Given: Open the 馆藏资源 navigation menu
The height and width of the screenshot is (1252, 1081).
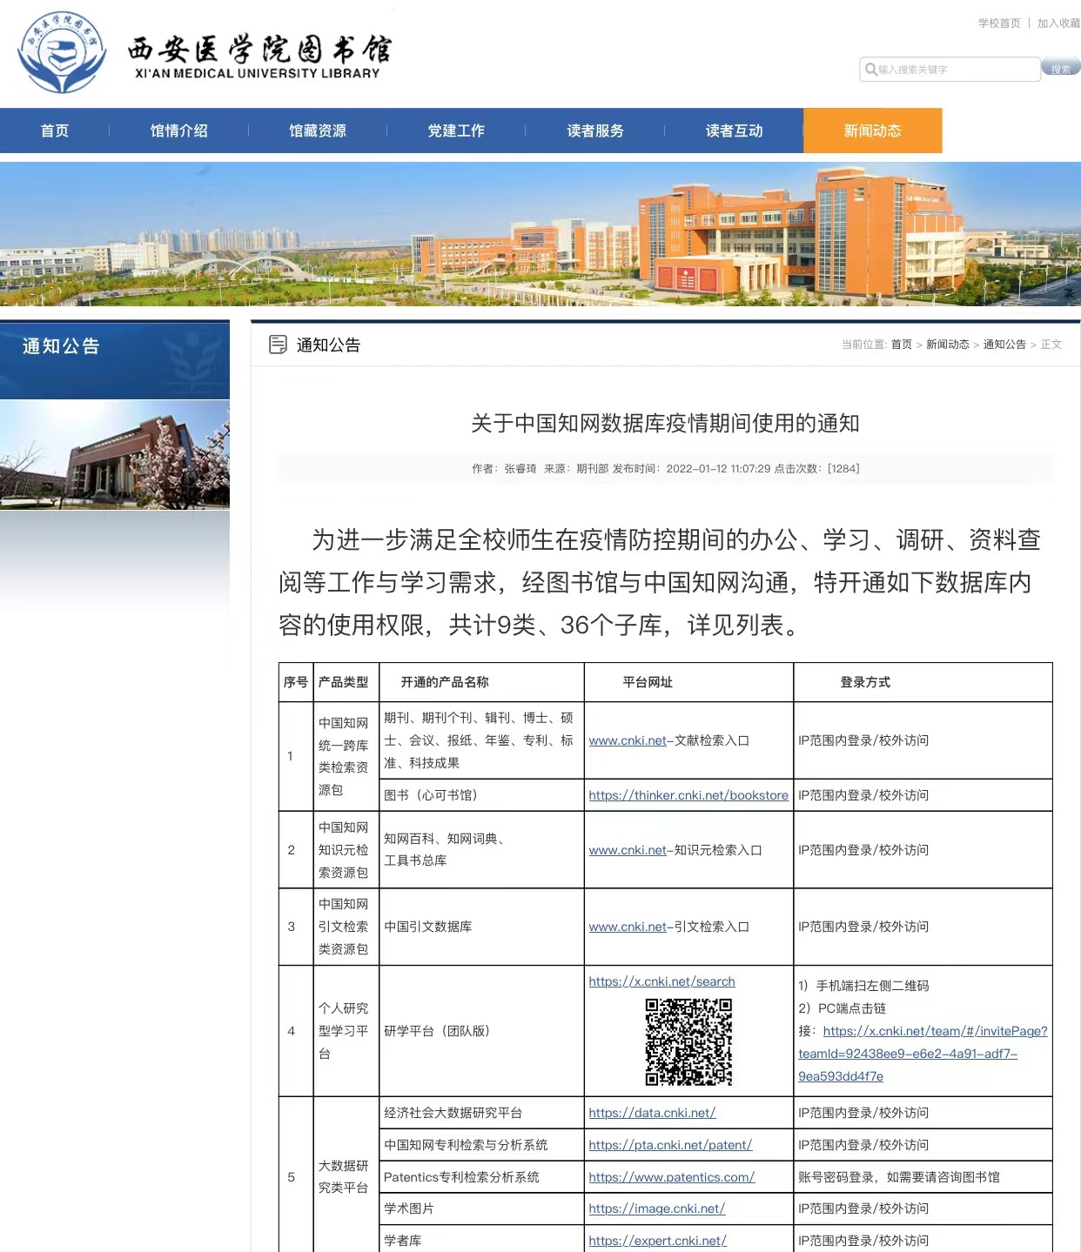Looking at the screenshot, I should click(318, 131).
